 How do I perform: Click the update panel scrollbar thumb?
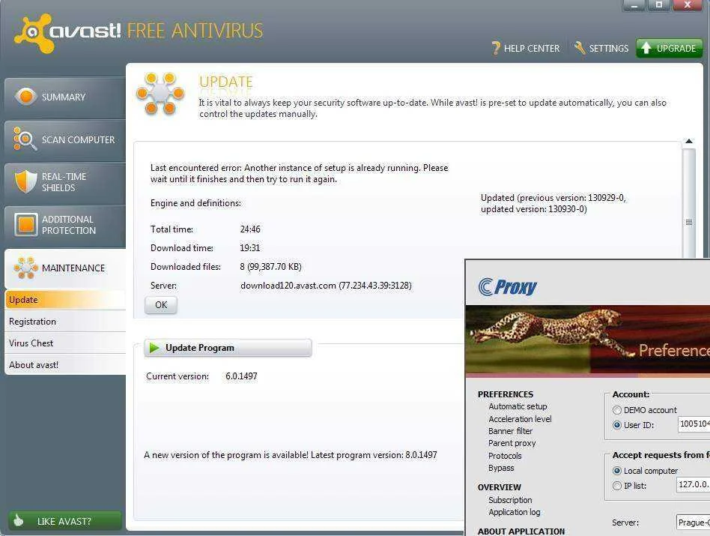pyautogui.click(x=689, y=204)
